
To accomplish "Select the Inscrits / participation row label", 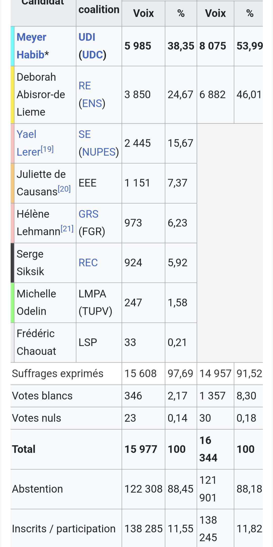I will [x=64, y=529].
